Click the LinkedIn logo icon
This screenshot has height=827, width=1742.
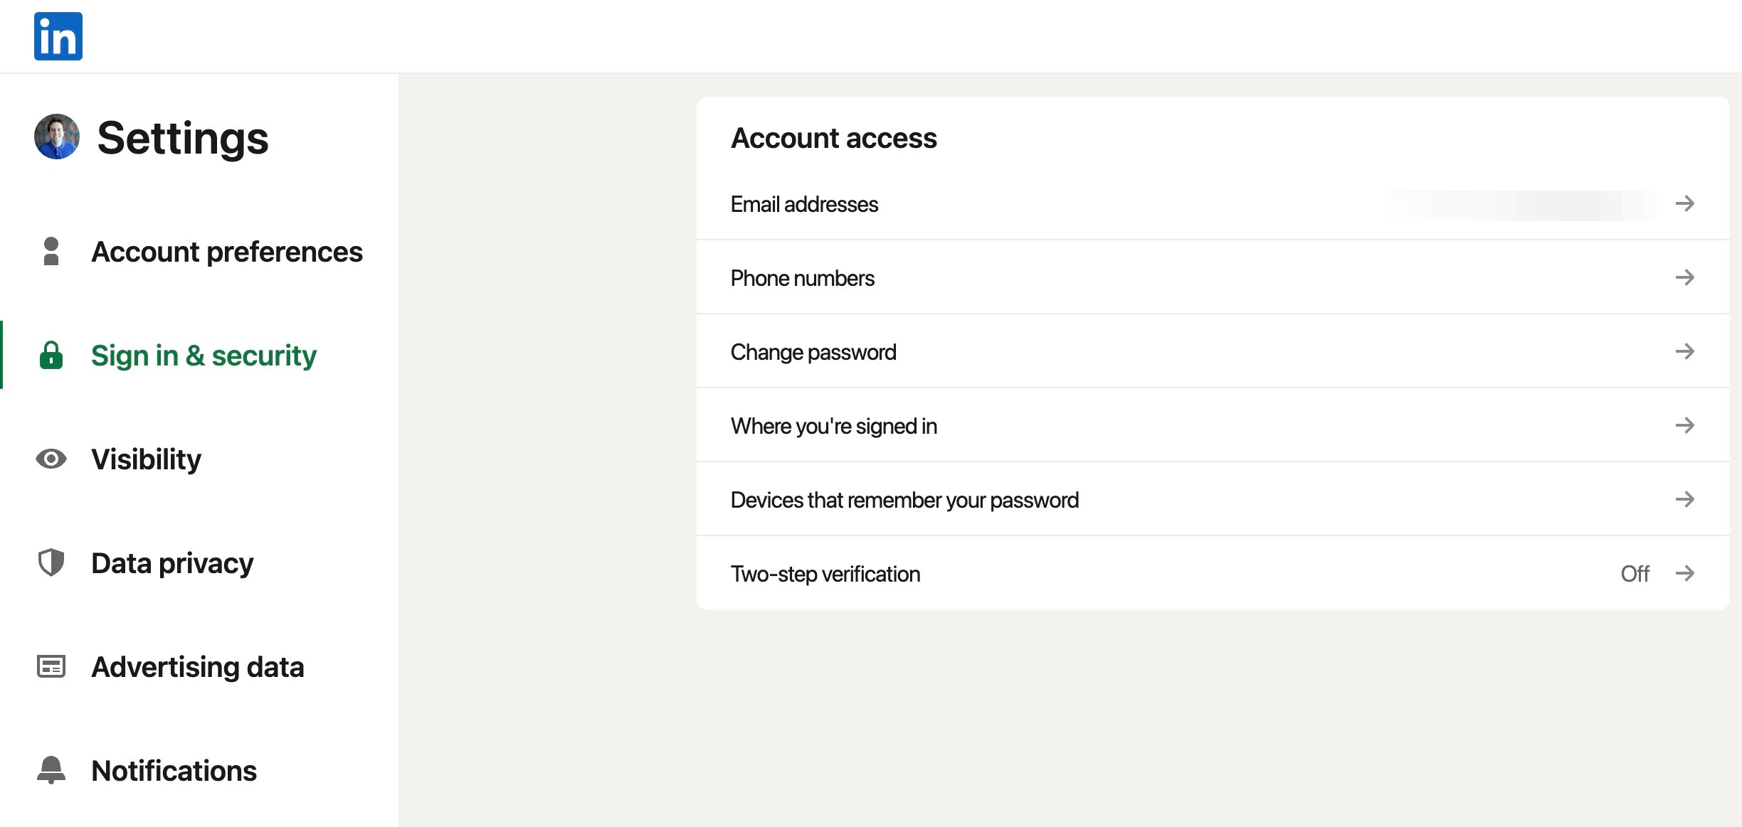click(58, 36)
